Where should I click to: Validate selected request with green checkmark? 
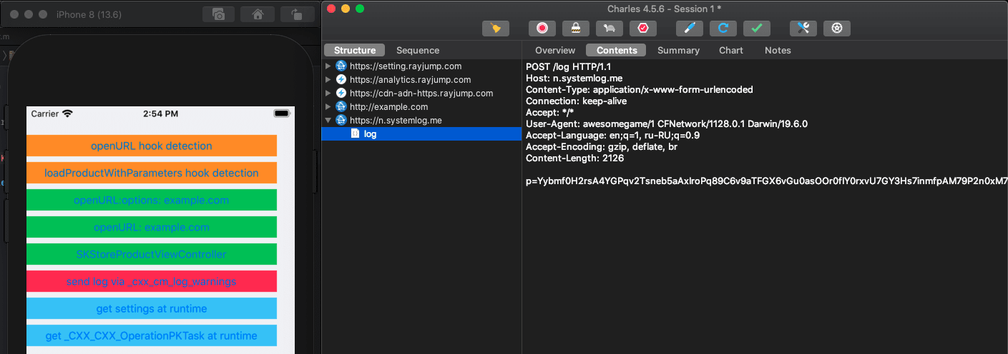[756, 29]
